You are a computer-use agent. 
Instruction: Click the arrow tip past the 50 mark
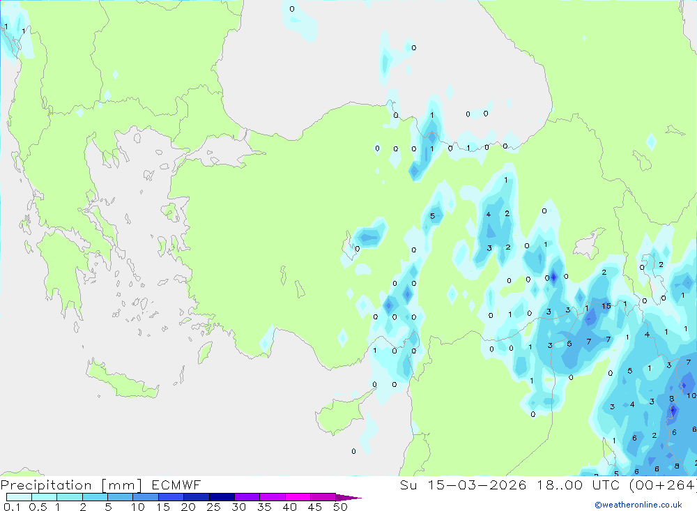pyautogui.click(x=348, y=497)
